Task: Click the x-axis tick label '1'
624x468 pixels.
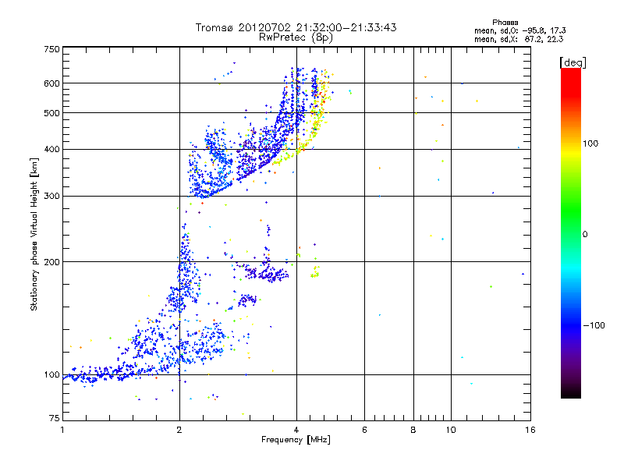Action: coord(62,430)
